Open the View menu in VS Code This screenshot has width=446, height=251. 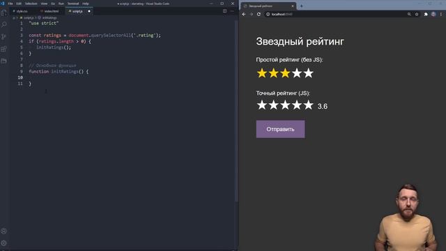tap(44, 3)
